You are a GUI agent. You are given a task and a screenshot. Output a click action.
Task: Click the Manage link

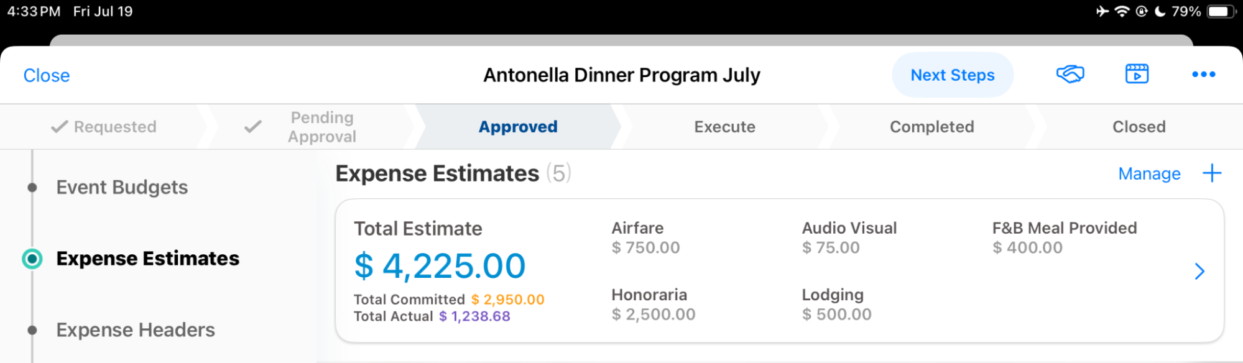tap(1149, 174)
